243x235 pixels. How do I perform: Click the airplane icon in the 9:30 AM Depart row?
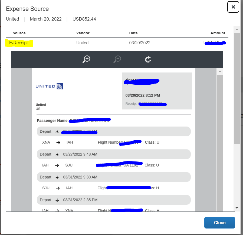click(57, 177)
